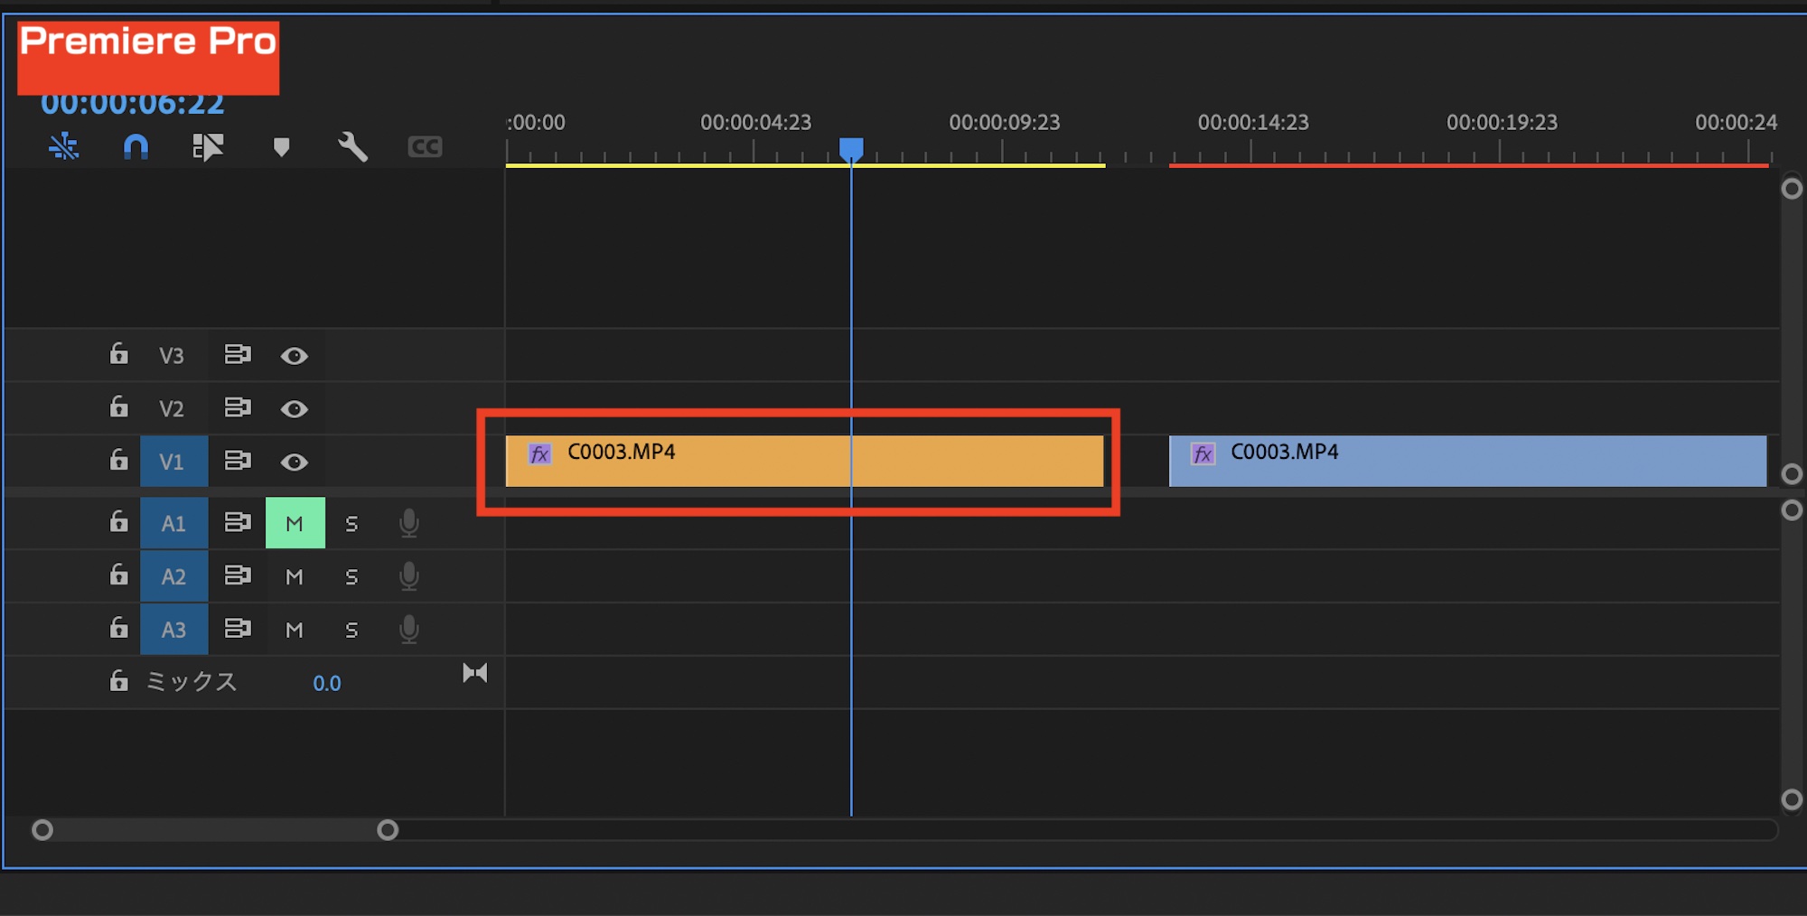Click the playhead marker on time ruler
The height and width of the screenshot is (916, 1807).
click(851, 150)
